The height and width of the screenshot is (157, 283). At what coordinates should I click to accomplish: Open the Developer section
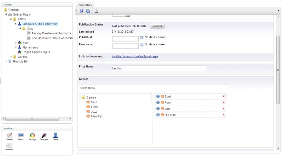44,136
